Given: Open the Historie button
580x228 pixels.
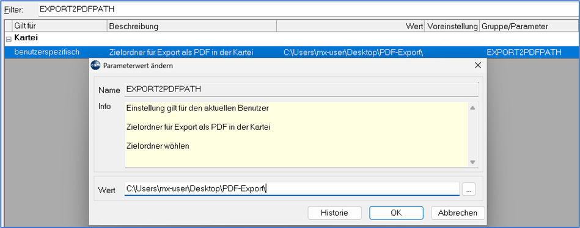Looking at the screenshot, I should pyautogui.click(x=334, y=213).
